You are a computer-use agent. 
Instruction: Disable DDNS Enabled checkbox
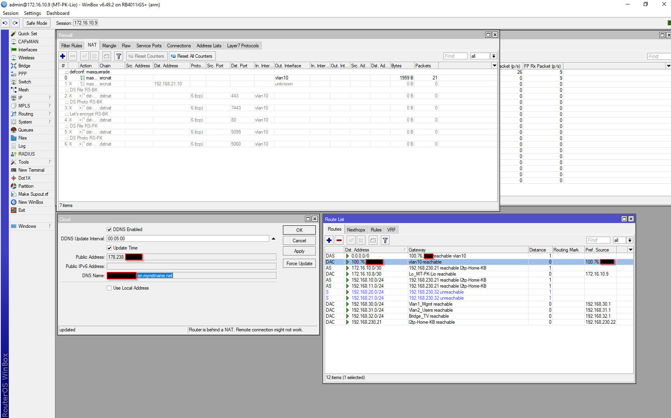(x=109, y=229)
